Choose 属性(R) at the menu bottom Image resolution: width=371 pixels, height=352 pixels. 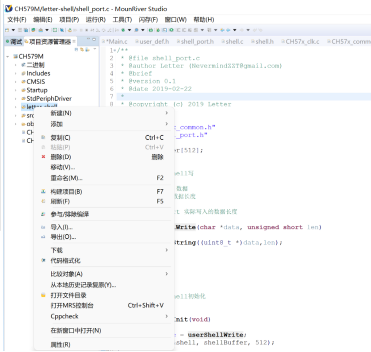click(104, 344)
